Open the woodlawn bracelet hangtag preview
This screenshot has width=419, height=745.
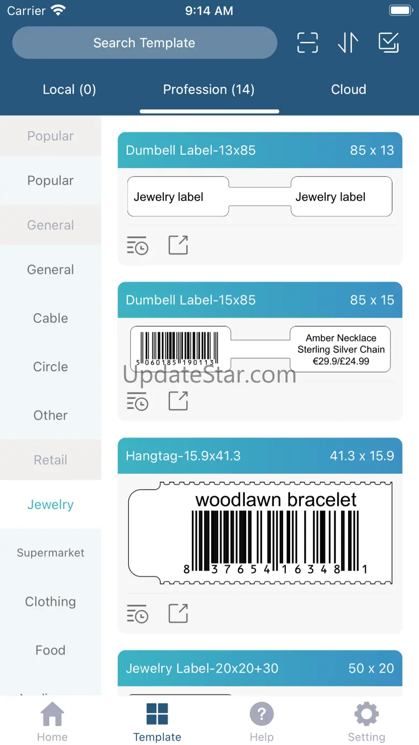click(x=260, y=533)
